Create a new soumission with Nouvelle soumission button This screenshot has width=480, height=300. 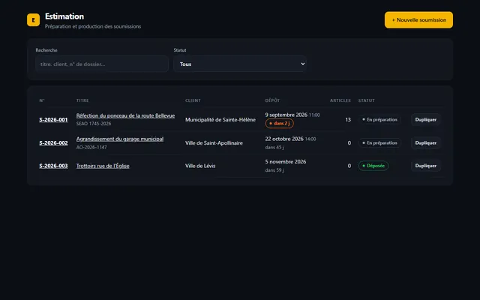click(418, 20)
